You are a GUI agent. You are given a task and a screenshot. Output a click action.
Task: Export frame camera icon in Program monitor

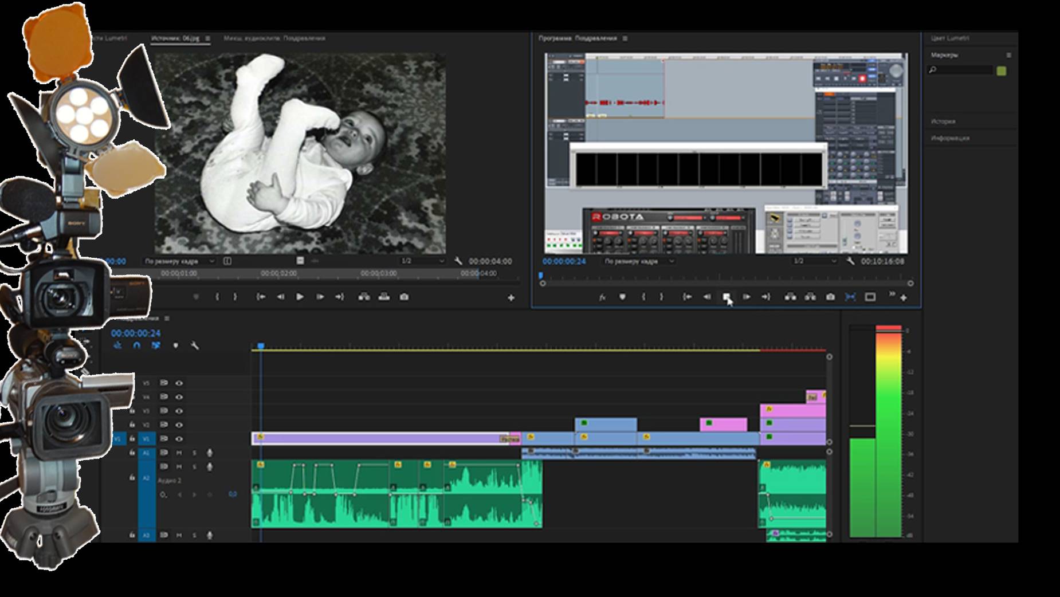click(x=830, y=297)
